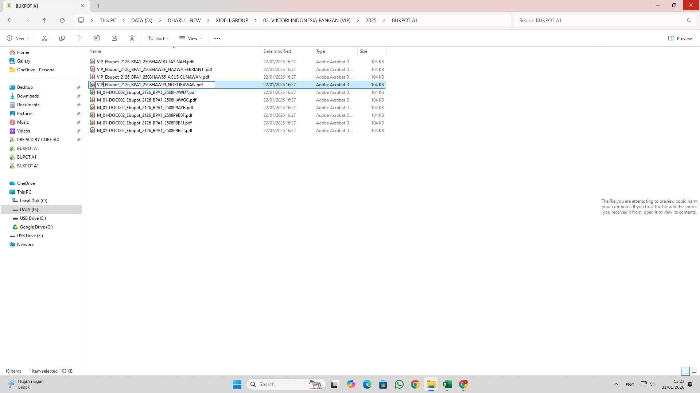Viewport: 700px width, 393px height.
Task: Open DHARU - NEW from breadcrumb path
Action: [x=184, y=20]
